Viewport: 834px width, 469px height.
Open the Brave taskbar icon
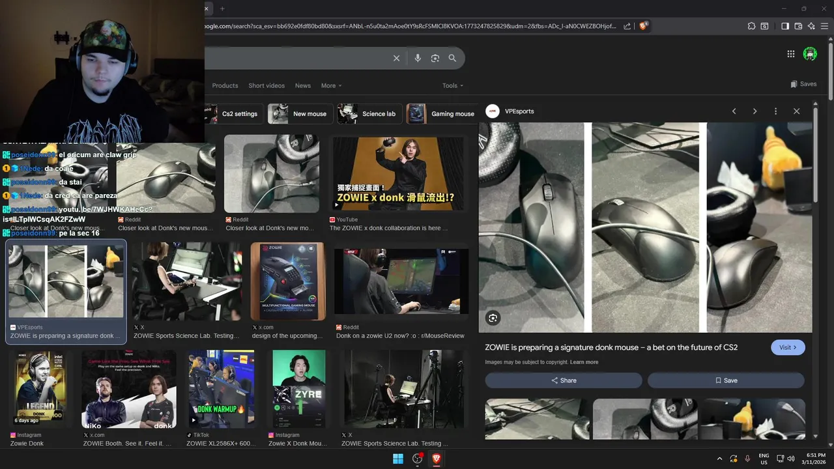point(436,459)
